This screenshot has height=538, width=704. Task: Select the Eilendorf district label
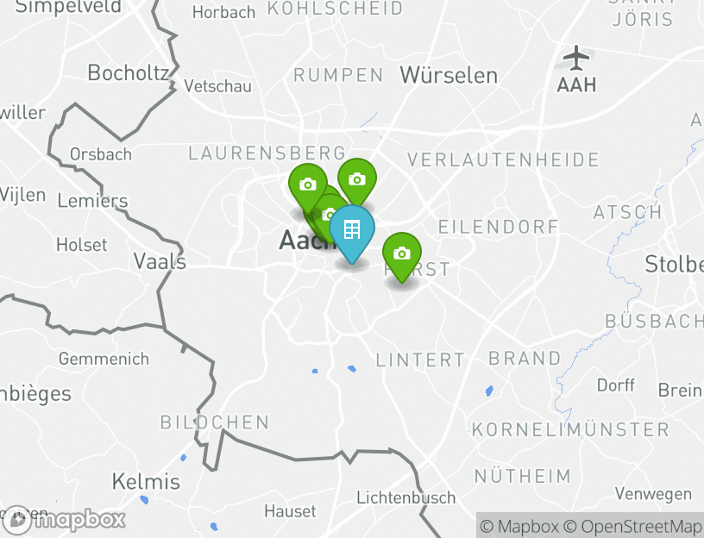coord(498,227)
